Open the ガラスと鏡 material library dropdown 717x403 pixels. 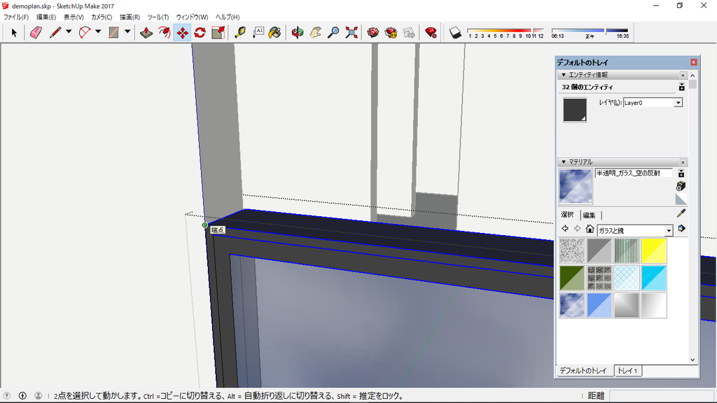pyautogui.click(x=669, y=230)
